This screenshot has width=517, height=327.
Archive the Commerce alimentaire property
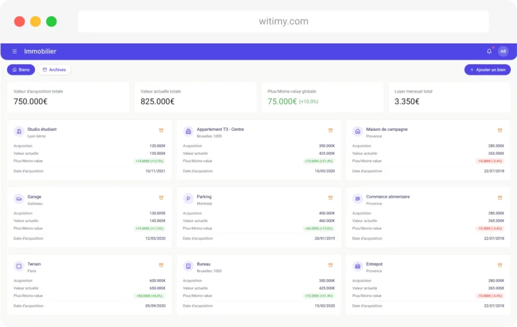tap(500, 198)
